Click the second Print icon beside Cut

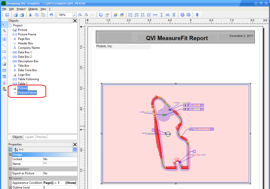click(x=22, y=15)
